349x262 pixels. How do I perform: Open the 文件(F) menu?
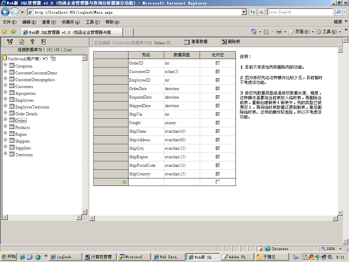(x=10, y=22)
